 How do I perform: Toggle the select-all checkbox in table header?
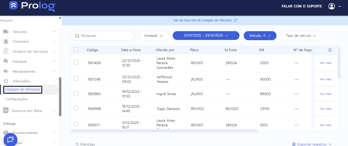click(x=76, y=49)
